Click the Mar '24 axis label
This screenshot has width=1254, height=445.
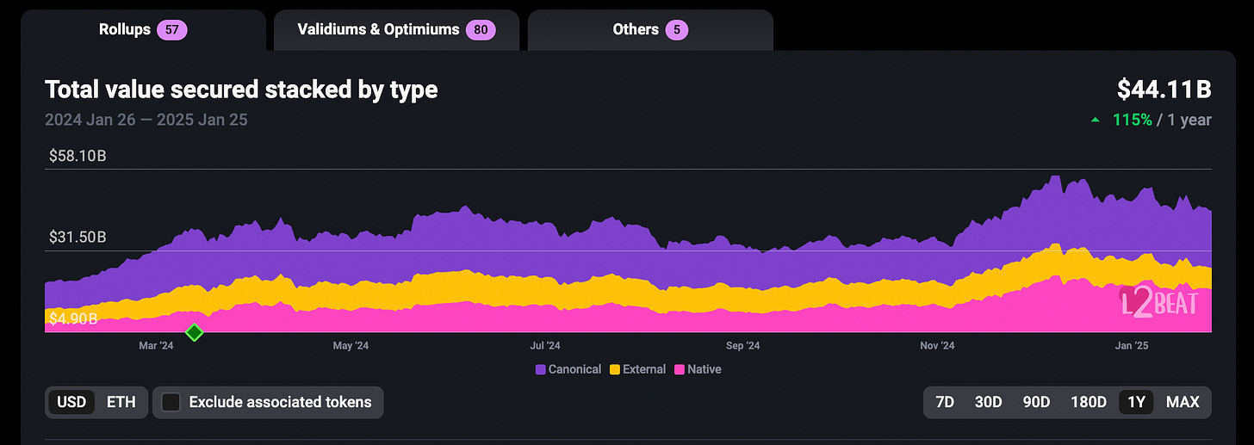[156, 345]
